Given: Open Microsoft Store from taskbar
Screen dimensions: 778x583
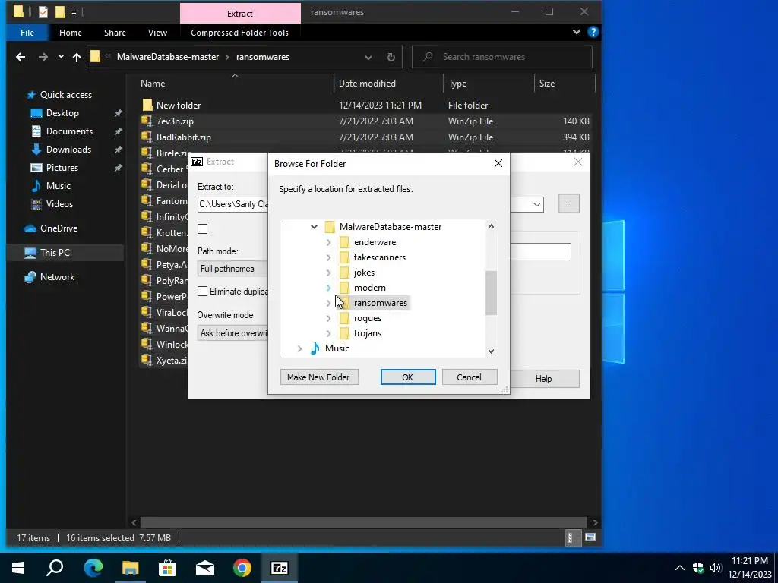Looking at the screenshot, I should point(168,568).
